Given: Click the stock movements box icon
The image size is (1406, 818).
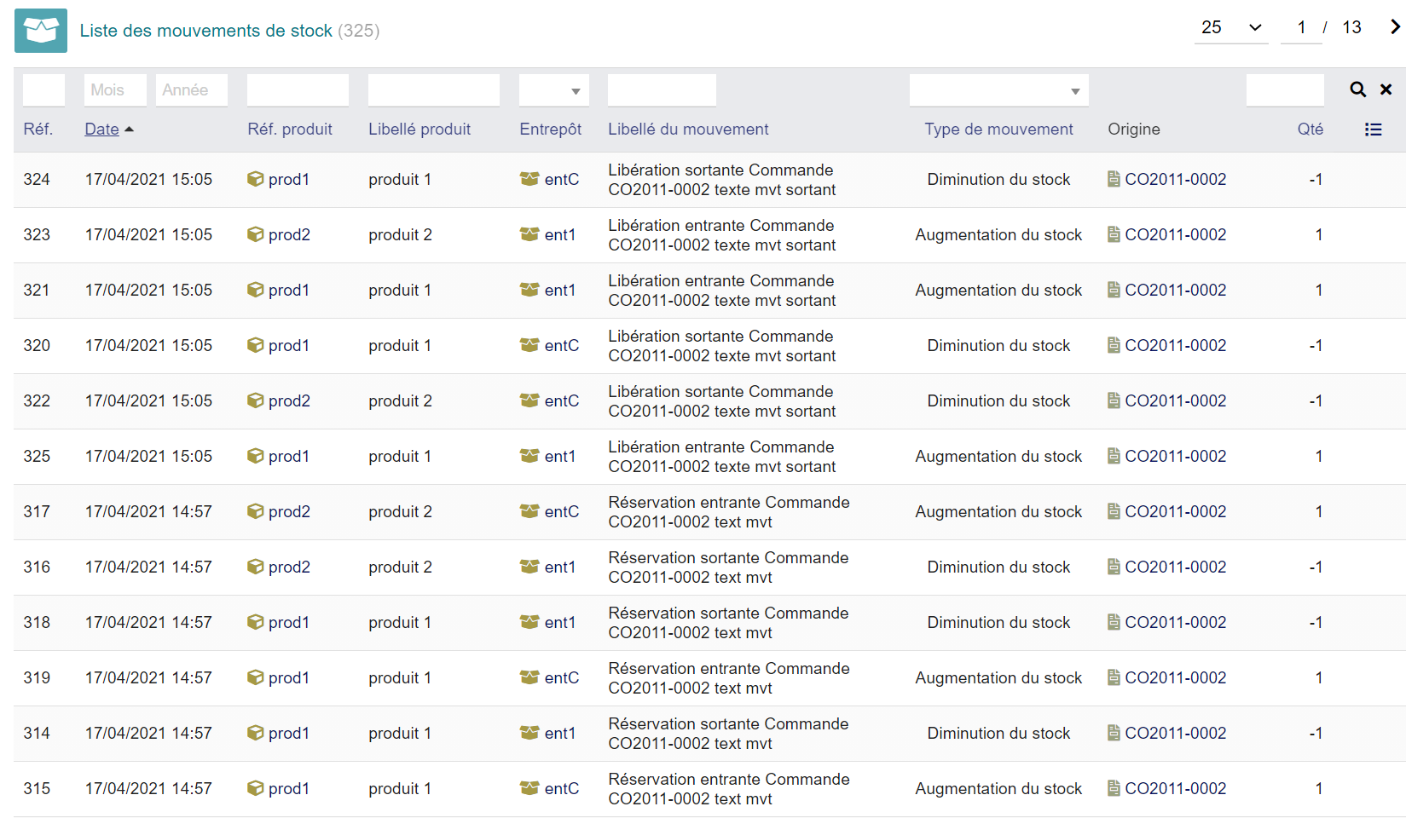Looking at the screenshot, I should pyautogui.click(x=41, y=31).
